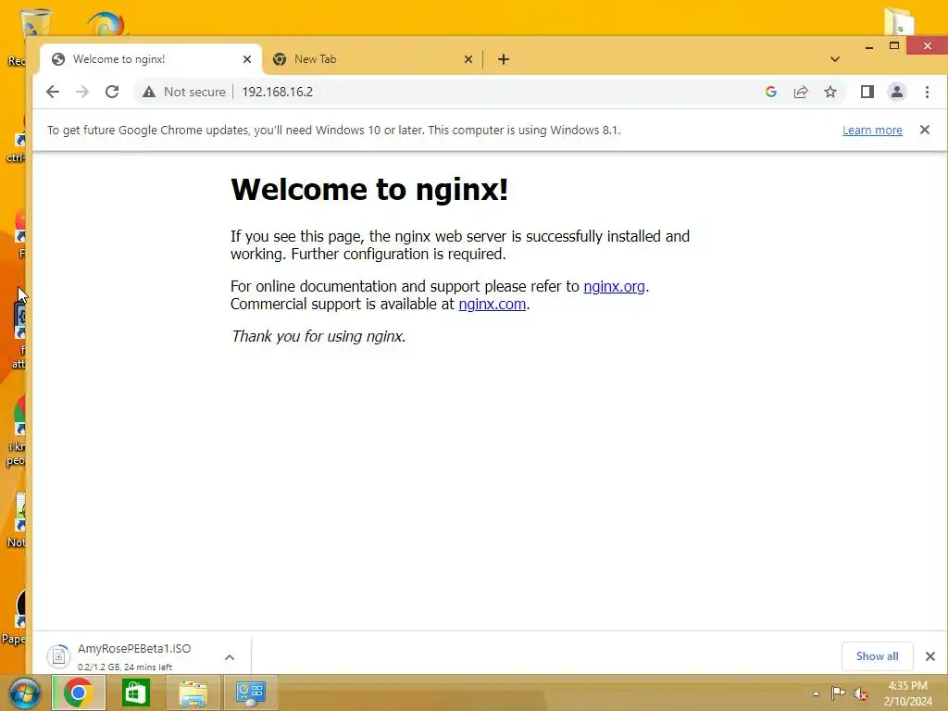This screenshot has height=711, width=948.
Task: Open File Explorer from the taskbar
Action: 193,692
